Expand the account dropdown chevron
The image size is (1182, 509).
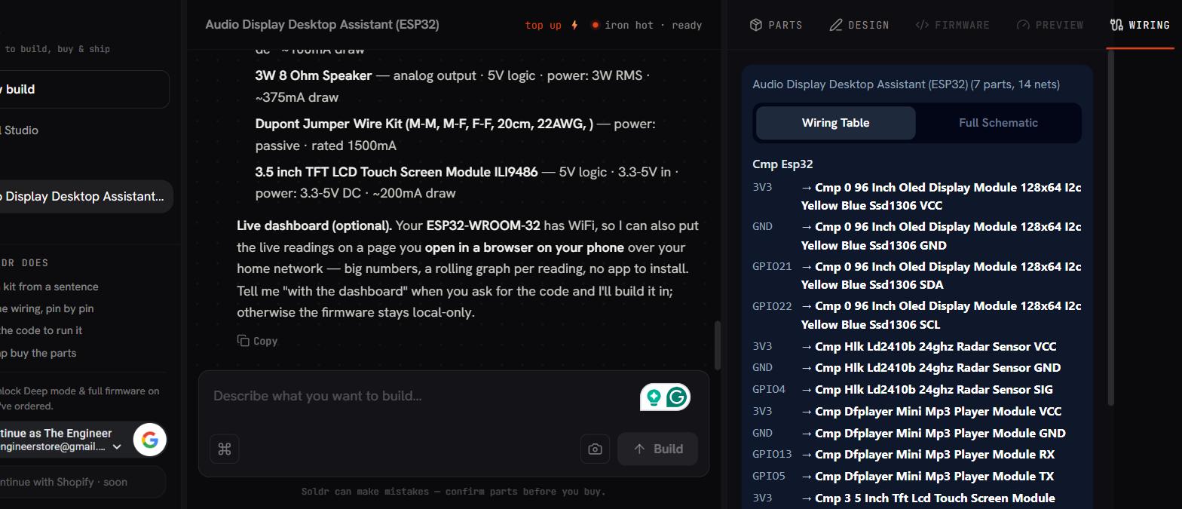click(117, 447)
